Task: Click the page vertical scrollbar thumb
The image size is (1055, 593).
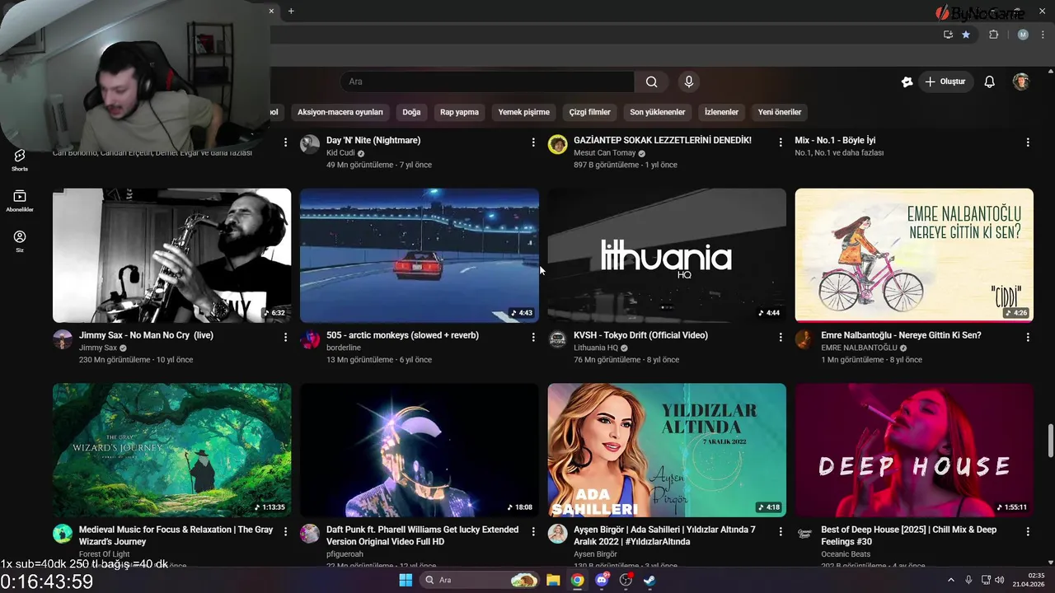Action: [1050, 441]
